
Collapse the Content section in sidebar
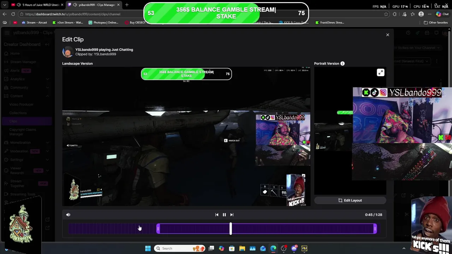point(47,96)
